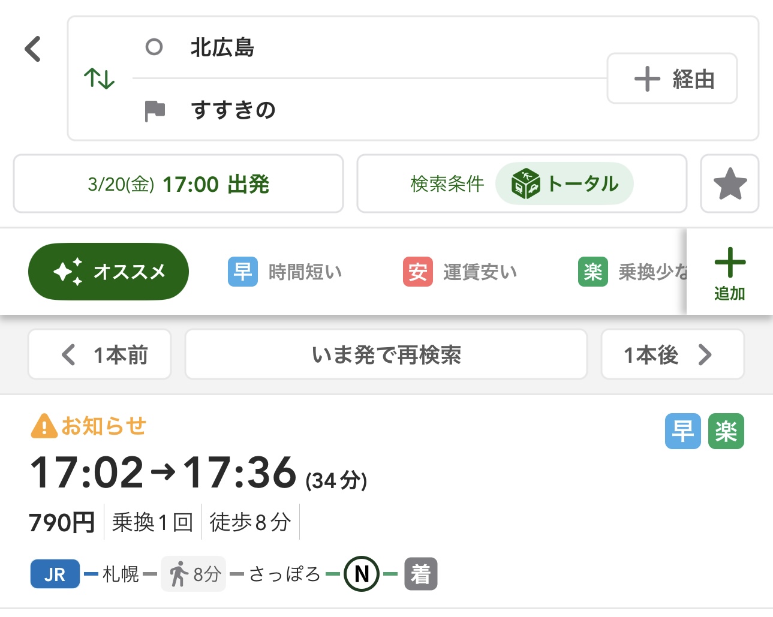Screen dimensions: 773x617
Task: Switch to the 運賃安い tab
Action: click(x=460, y=272)
